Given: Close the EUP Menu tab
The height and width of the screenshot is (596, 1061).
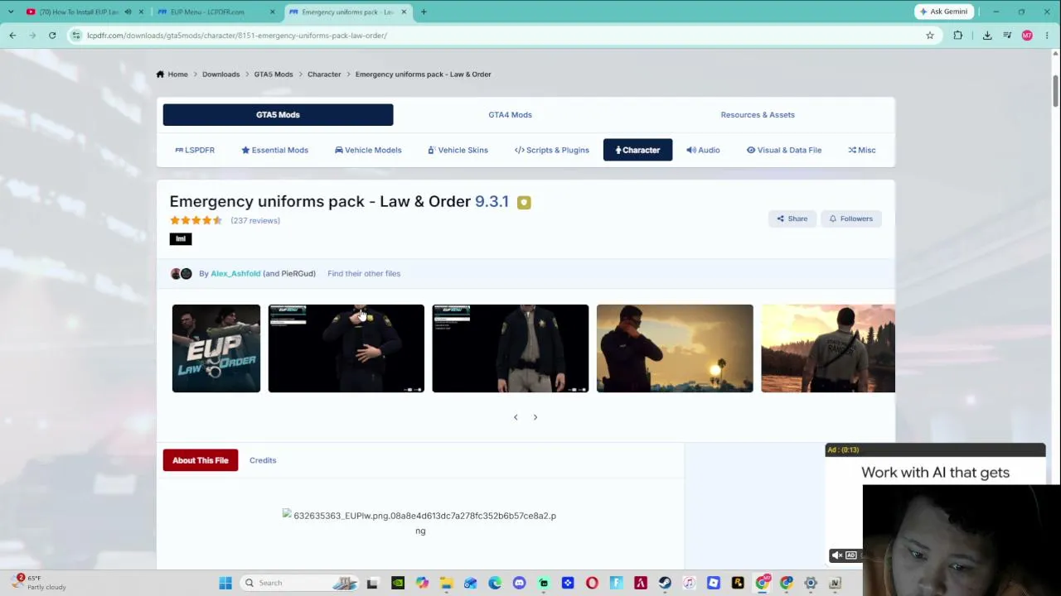Looking at the screenshot, I should (x=272, y=12).
